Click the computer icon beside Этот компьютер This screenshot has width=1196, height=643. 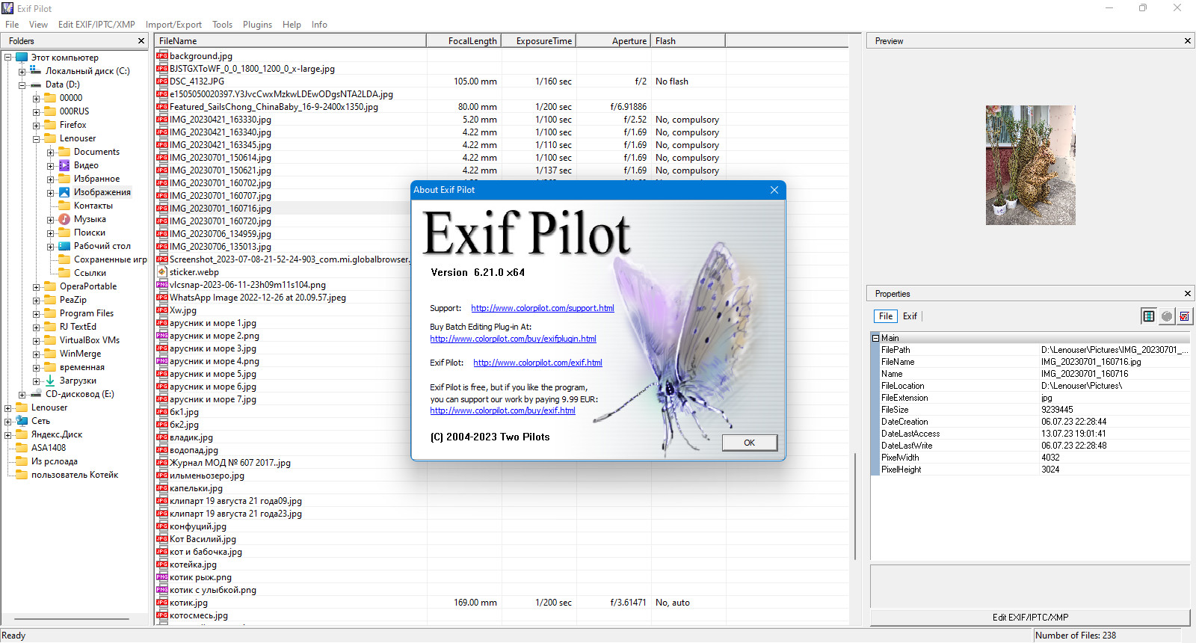point(22,58)
